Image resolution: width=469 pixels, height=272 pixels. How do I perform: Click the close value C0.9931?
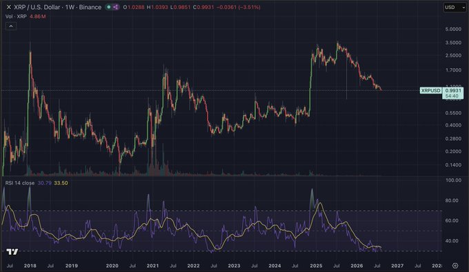click(x=203, y=7)
